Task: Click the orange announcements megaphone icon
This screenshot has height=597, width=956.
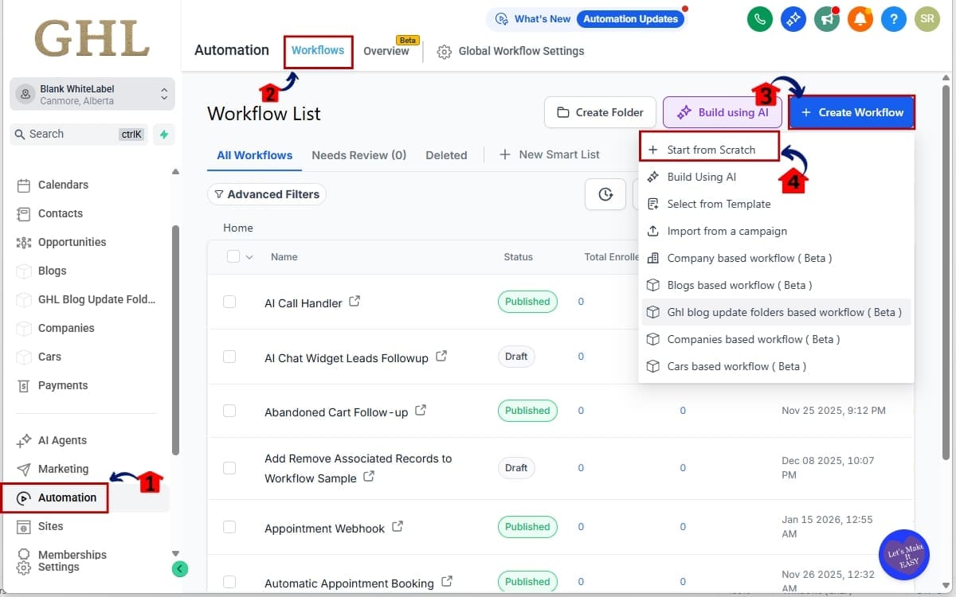Action: tap(827, 19)
